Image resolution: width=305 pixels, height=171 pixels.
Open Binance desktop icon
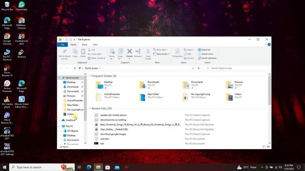[x=21, y=54]
